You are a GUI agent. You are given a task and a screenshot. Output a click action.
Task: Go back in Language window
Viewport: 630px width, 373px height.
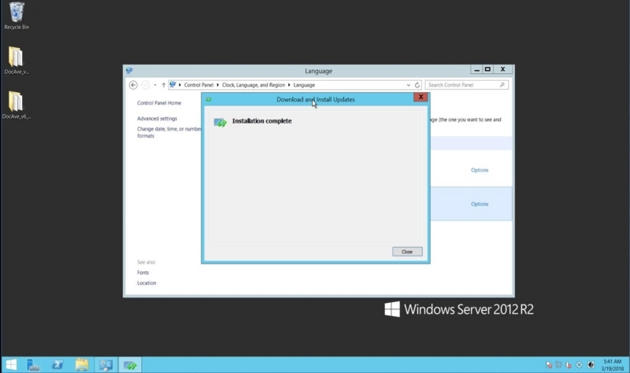point(133,85)
